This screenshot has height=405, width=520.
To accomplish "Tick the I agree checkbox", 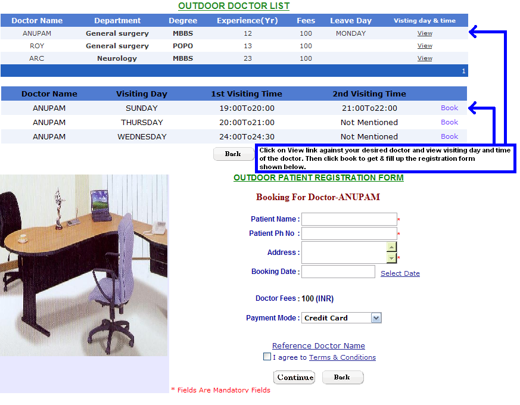I will tap(267, 357).
